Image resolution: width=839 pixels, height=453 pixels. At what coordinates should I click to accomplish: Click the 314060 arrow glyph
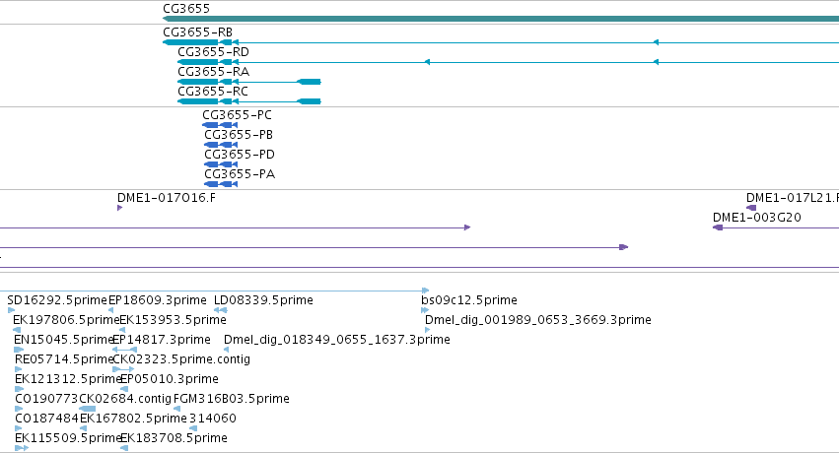[x=193, y=429]
